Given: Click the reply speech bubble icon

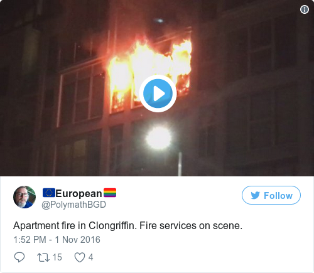Looking at the screenshot, I should click(19, 257).
